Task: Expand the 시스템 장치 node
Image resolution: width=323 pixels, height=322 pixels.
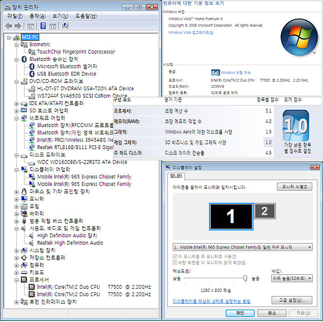Action: [x=16, y=251]
